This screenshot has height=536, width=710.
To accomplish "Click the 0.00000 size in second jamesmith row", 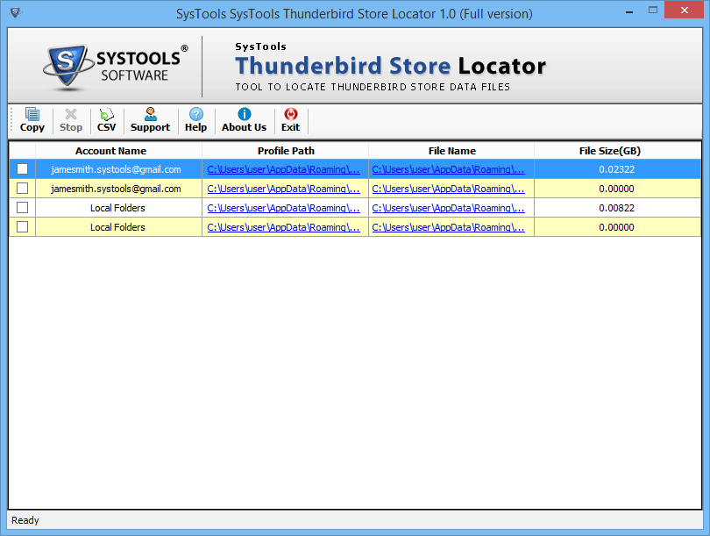I will click(x=617, y=189).
